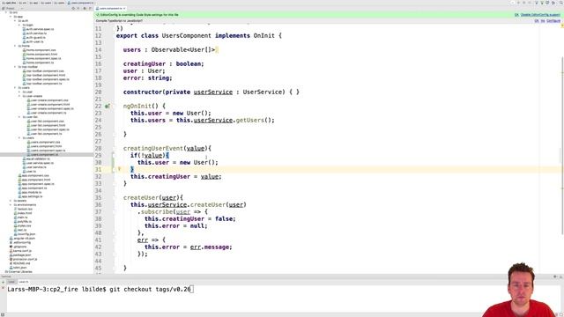
Task: Collapse the user-list folder
Action: [19, 117]
